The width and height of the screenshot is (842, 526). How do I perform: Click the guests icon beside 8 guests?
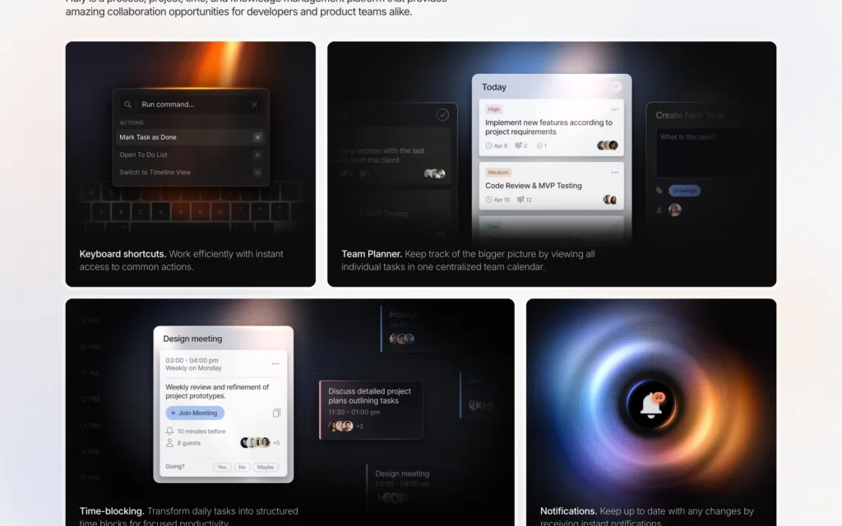(x=169, y=443)
